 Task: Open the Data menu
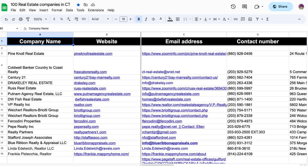(69, 10)
